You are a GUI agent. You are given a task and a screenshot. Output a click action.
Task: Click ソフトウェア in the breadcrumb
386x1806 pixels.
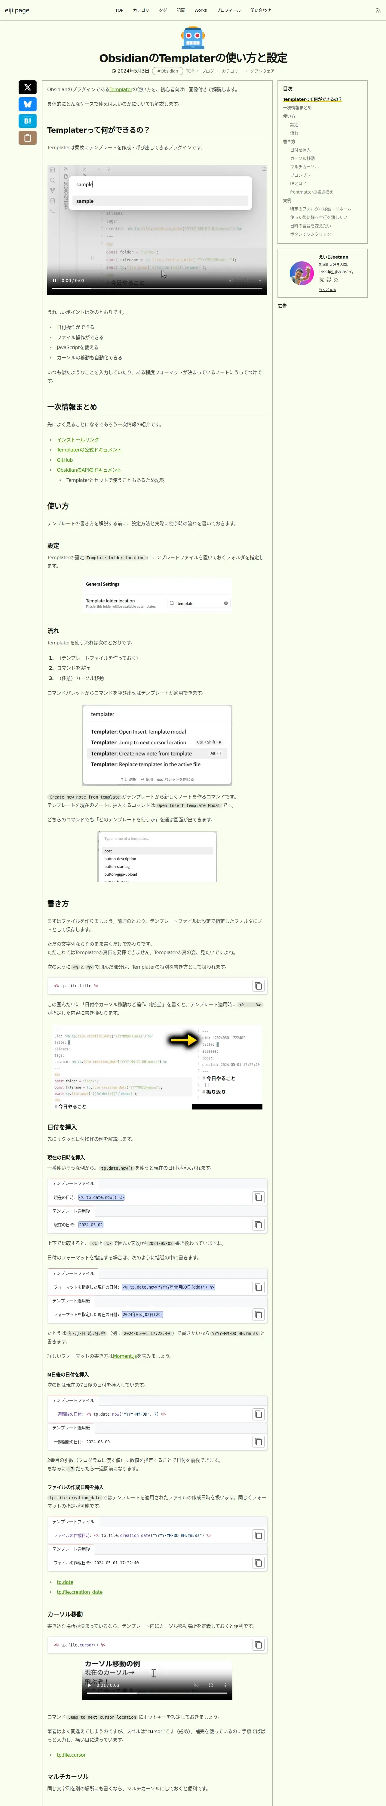(262, 71)
